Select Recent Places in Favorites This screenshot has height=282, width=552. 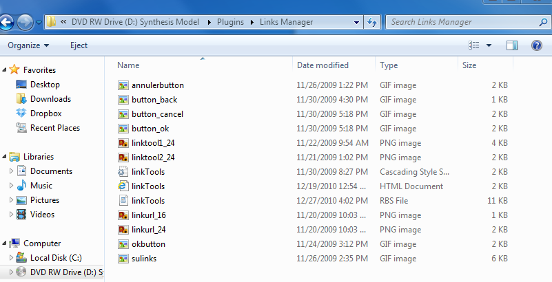[54, 128]
